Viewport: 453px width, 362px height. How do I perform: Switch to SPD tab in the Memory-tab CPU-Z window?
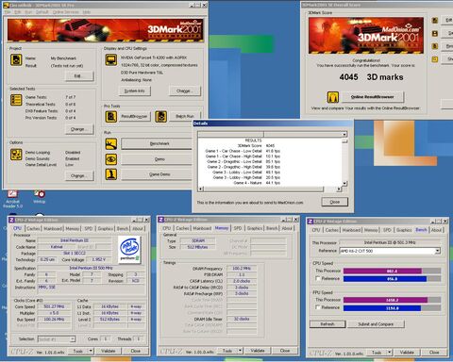coord(238,228)
